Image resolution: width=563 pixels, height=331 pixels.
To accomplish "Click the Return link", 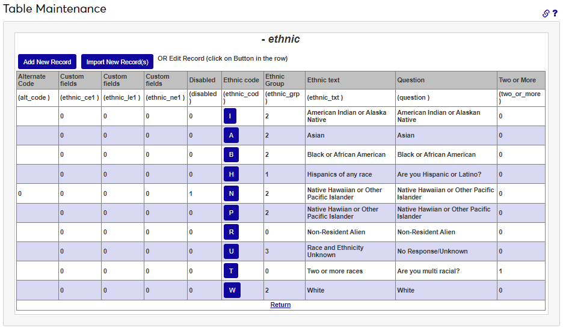I will pyautogui.click(x=280, y=305).
